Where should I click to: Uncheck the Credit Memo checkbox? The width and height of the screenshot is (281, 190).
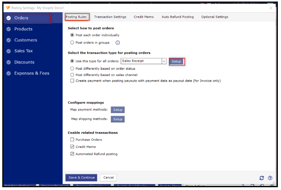(x=72, y=147)
